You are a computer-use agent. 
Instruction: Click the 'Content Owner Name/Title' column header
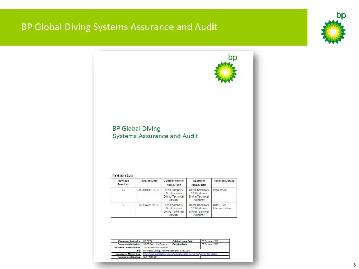(x=174, y=182)
